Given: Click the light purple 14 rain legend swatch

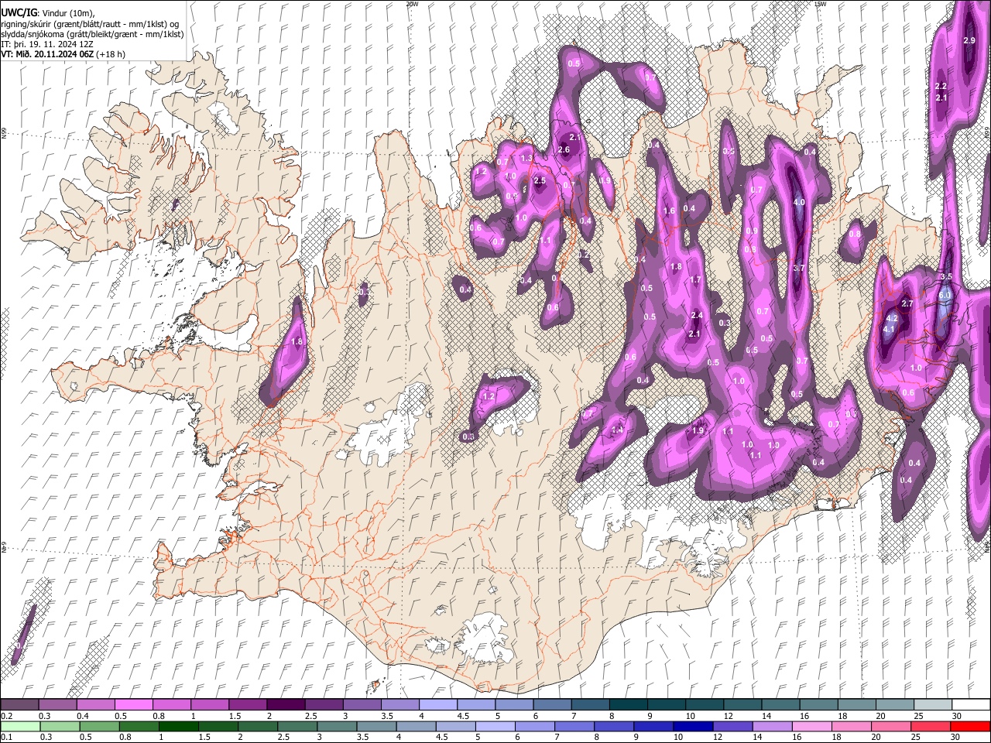Looking at the screenshot, I should (772, 727).
